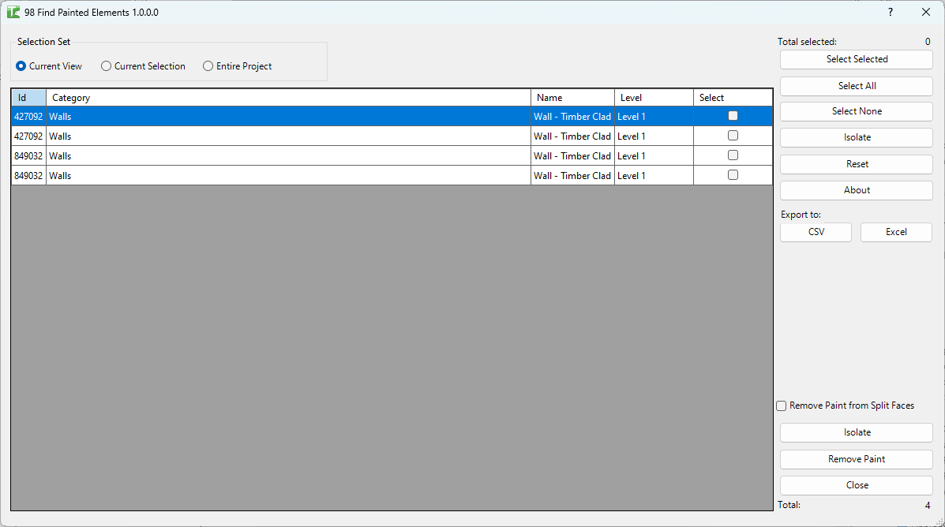The width and height of the screenshot is (945, 527).
Task: Select the Current Selection radio button
Action: pos(106,66)
